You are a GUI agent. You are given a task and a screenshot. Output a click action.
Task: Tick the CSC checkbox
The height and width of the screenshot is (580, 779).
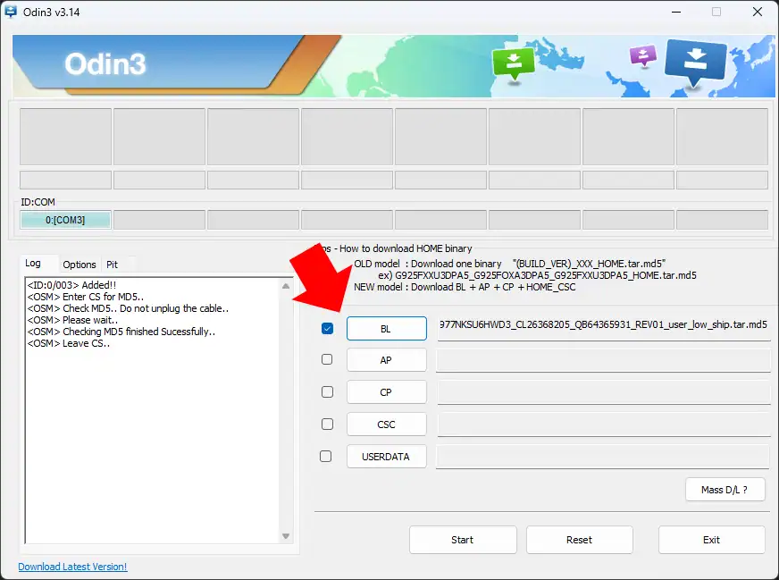coord(327,424)
